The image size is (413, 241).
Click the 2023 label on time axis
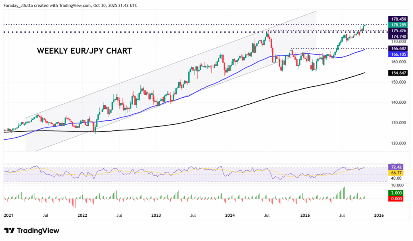156,216
